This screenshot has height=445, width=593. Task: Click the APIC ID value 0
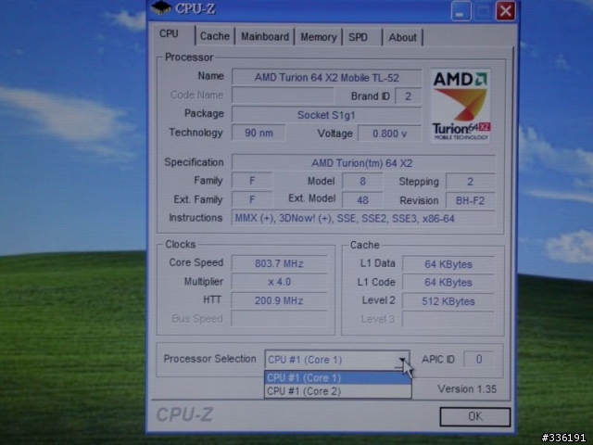[x=479, y=359]
